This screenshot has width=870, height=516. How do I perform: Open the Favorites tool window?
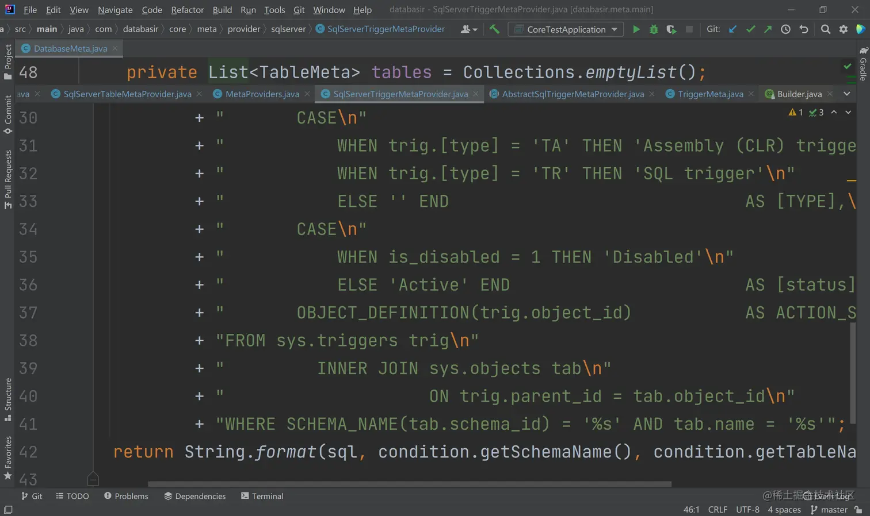click(x=8, y=458)
